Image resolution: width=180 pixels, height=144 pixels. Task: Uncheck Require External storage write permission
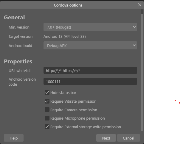(x=47, y=127)
